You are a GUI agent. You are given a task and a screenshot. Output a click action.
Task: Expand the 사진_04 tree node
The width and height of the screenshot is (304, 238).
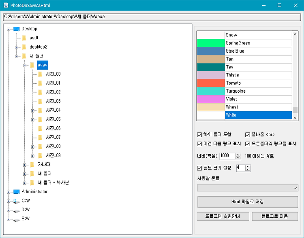click(32, 110)
